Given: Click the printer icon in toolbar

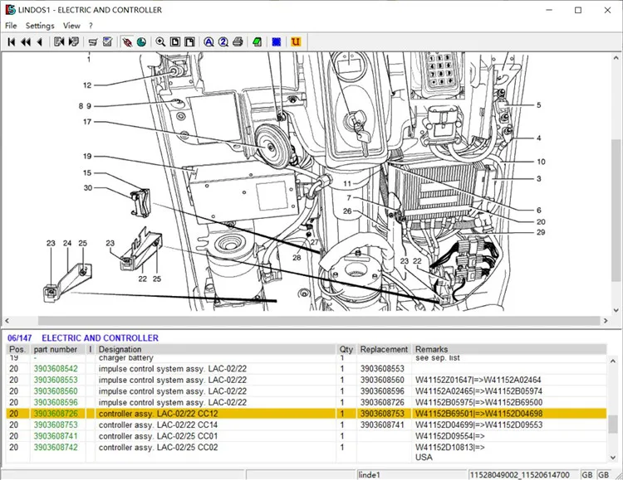Looking at the screenshot, I should 238,41.
